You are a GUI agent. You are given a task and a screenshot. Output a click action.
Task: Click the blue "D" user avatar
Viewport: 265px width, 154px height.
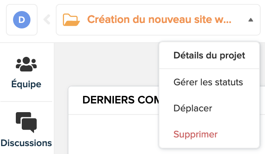coord(22,20)
